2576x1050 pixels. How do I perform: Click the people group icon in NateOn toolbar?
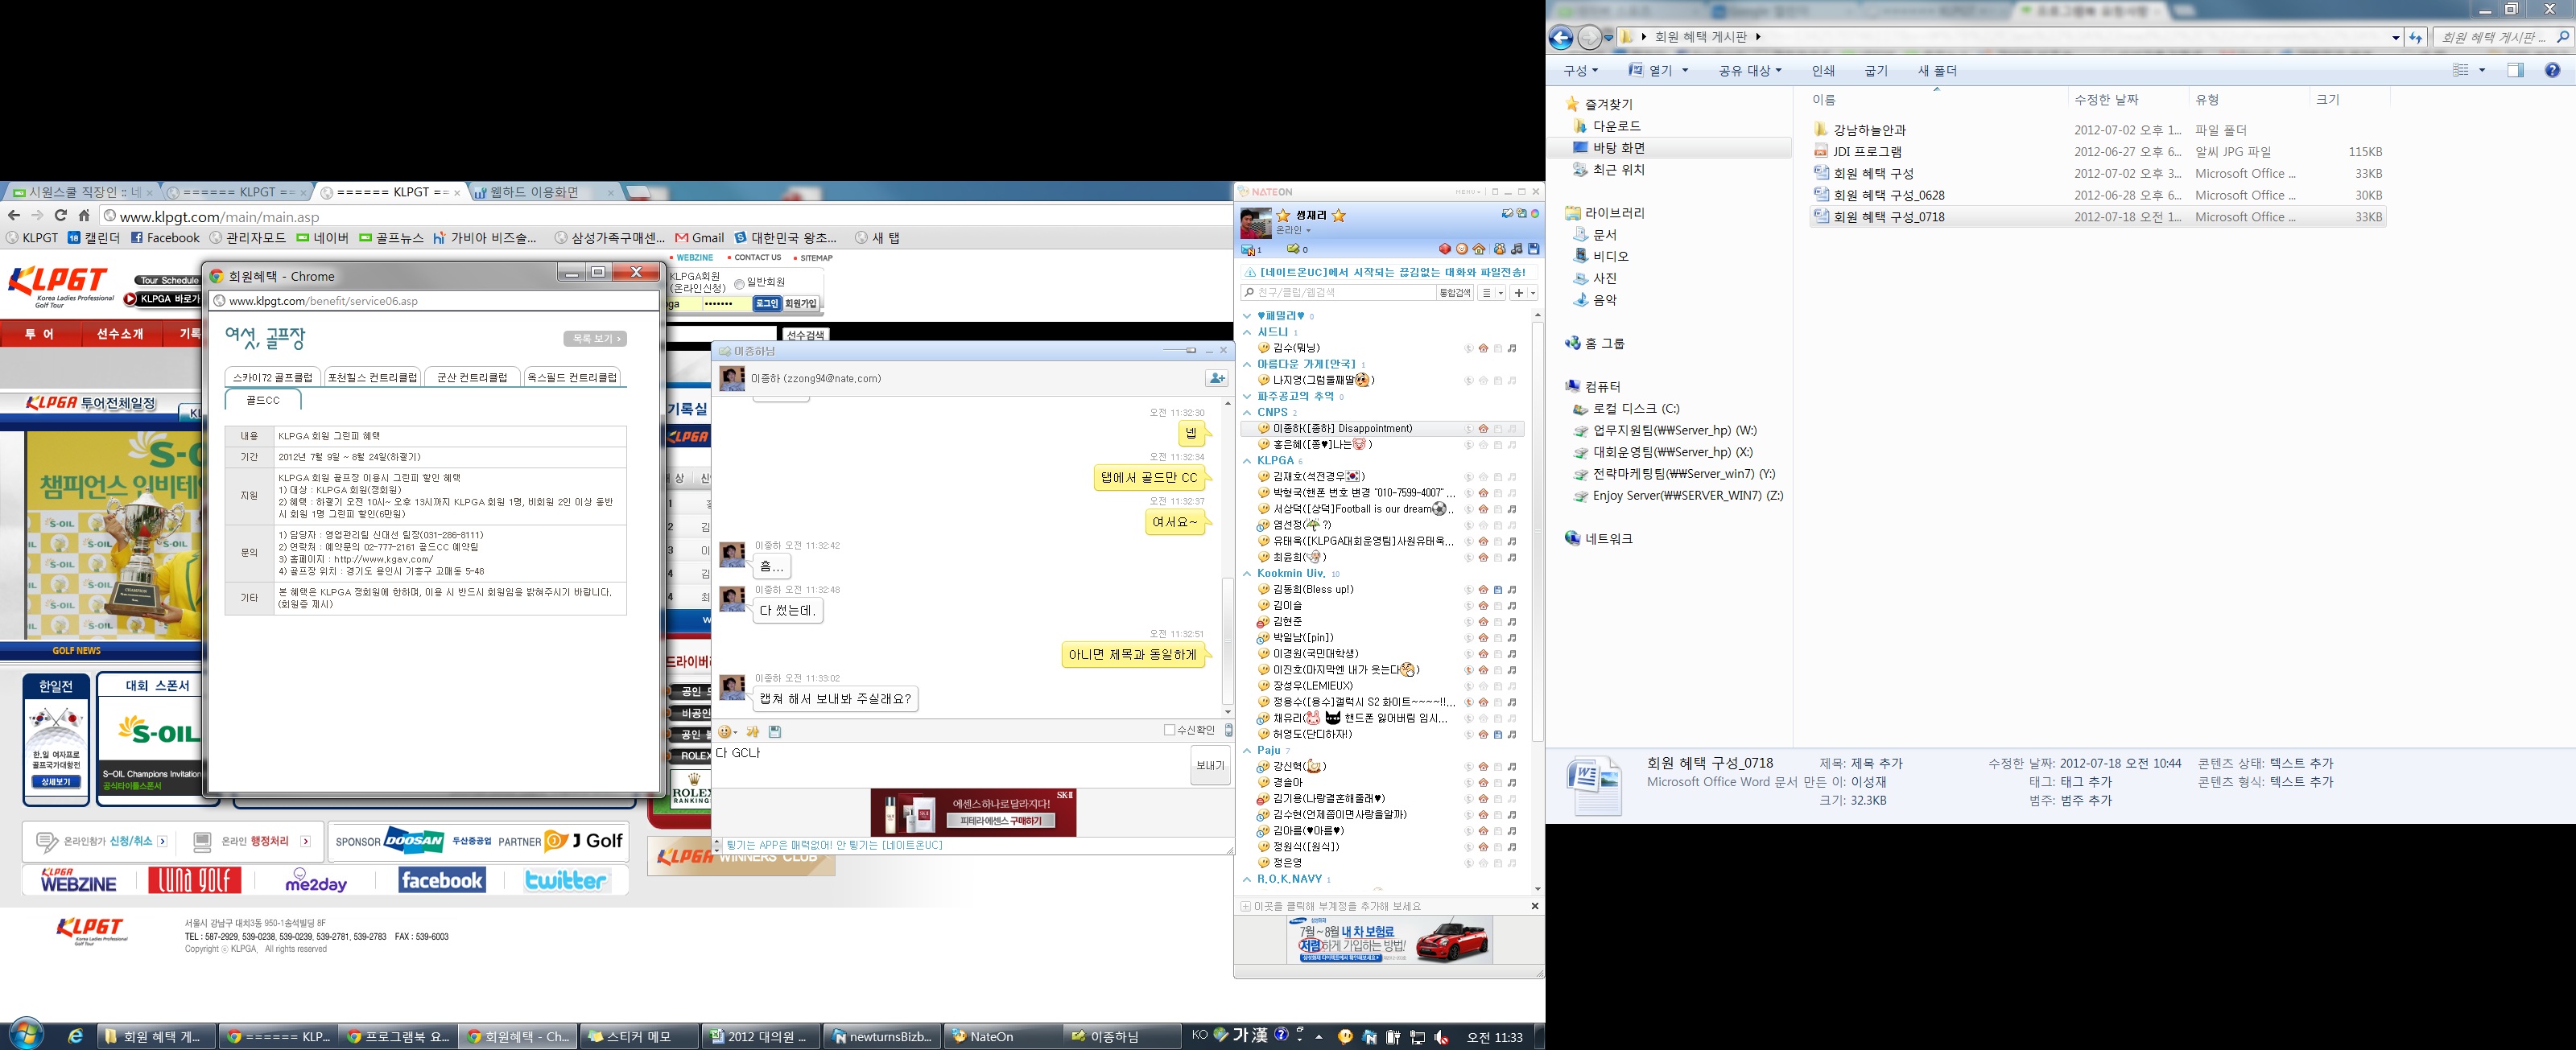point(1499,249)
